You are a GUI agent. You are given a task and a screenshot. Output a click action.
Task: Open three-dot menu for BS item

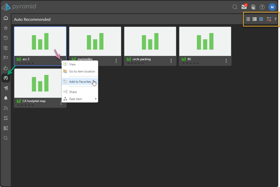226,61
